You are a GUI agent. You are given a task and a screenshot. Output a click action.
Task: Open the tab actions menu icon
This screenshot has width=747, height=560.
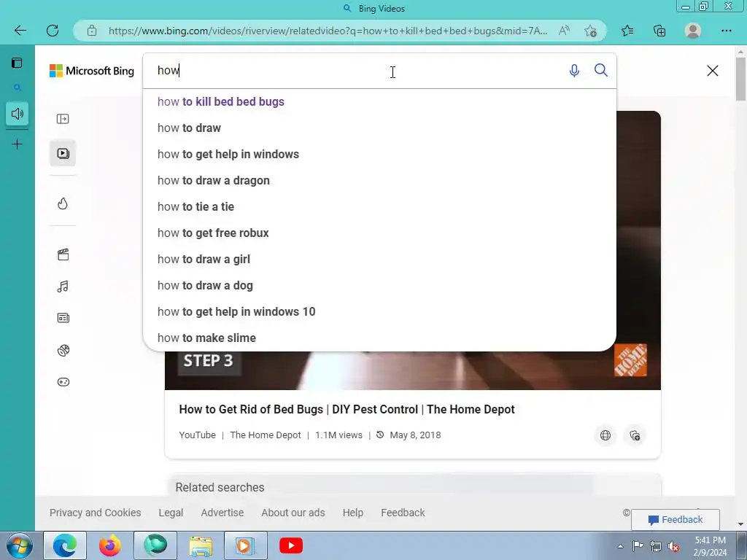pyautogui.click(x=18, y=63)
